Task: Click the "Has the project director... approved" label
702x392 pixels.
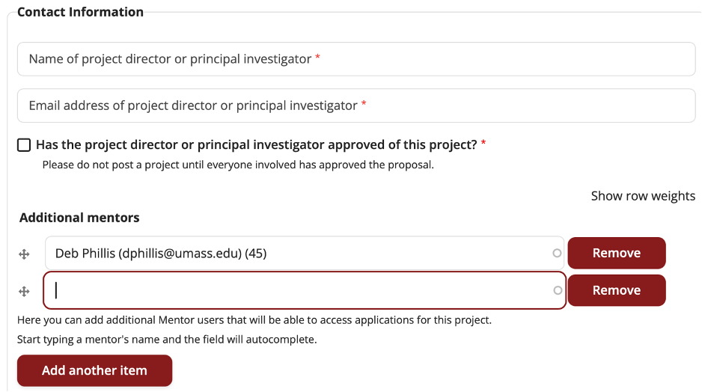Action: click(x=256, y=144)
